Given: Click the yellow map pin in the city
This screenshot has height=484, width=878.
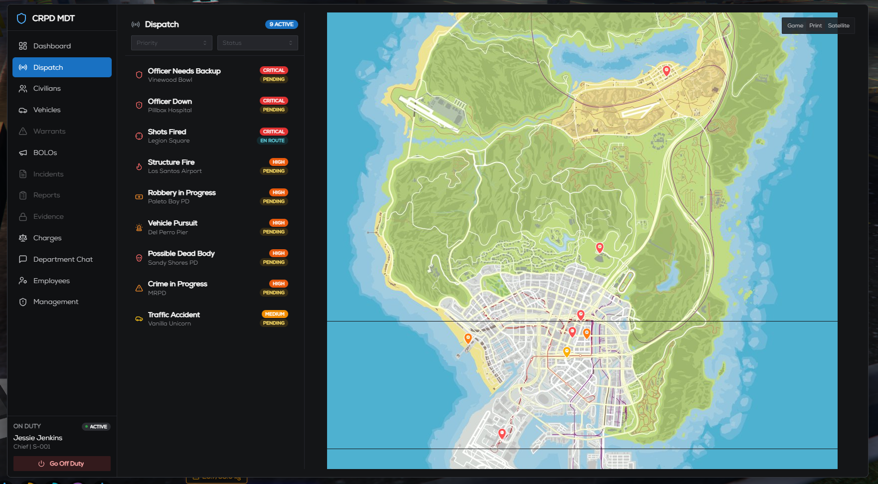Looking at the screenshot, I should 567,352.
